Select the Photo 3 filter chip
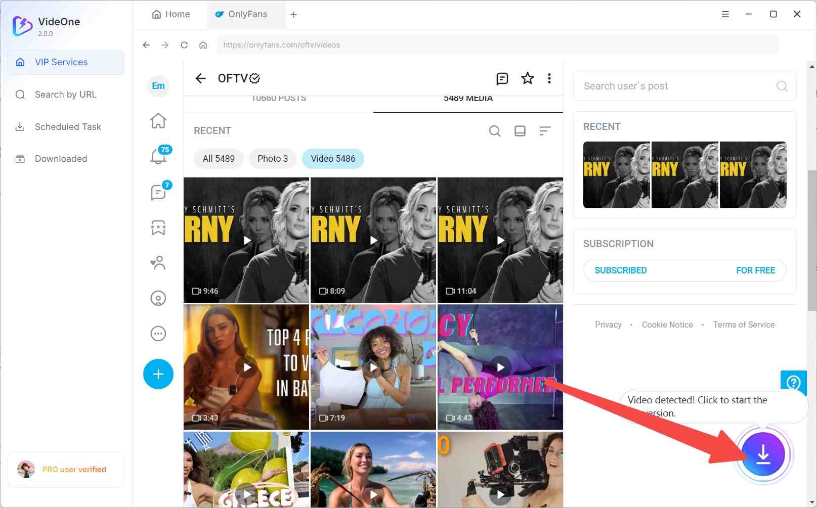Viewport: 817px width, 508px height. point(273,159)
